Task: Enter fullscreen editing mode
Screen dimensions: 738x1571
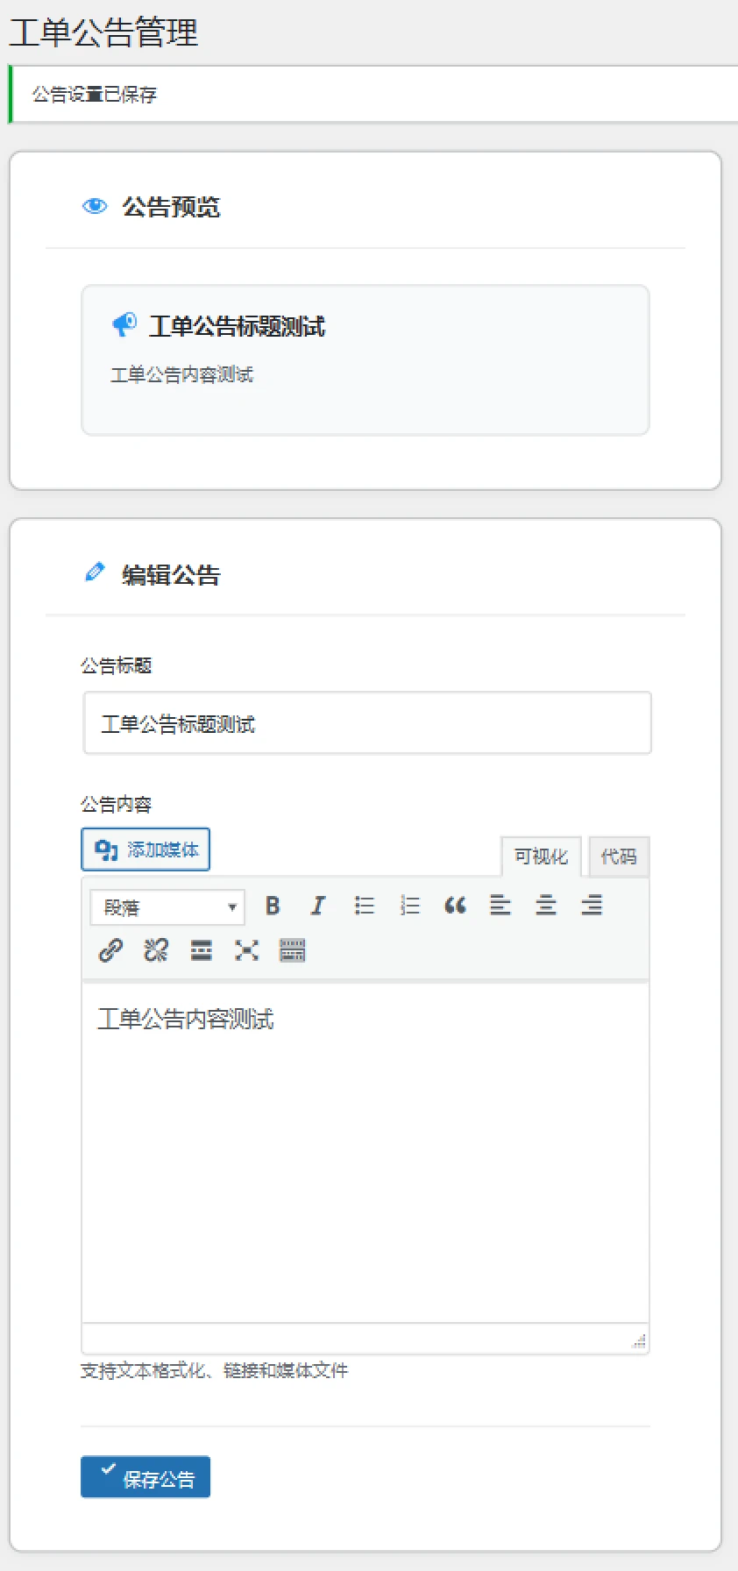Action: (247, 950)
